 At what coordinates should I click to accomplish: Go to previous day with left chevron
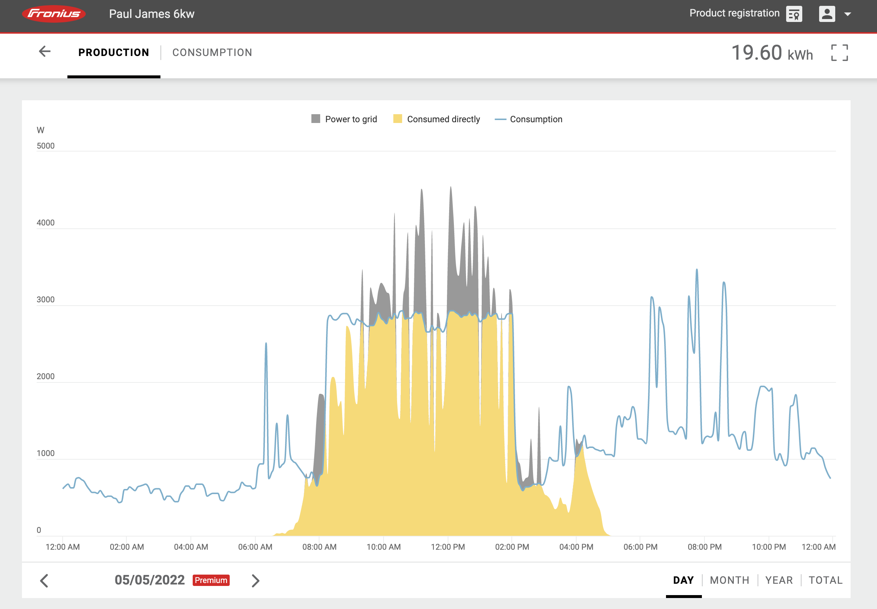coord(44,581)
